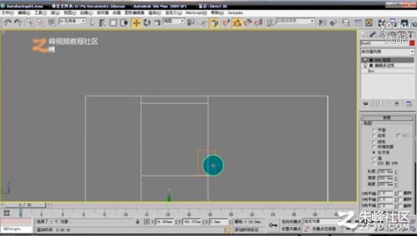Toggle the 3D Snaps button
417x236 pixels.
click(214, 23)
